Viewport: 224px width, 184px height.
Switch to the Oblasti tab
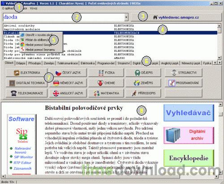[9, 63]
